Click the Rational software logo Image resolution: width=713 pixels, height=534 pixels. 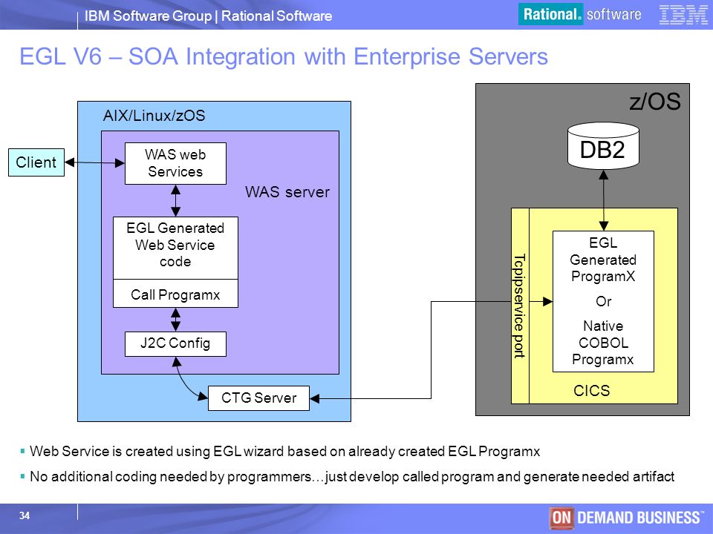[x=580, y=14]
